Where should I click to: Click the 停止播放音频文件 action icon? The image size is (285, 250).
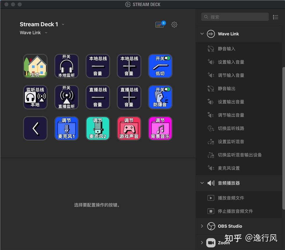211,211
